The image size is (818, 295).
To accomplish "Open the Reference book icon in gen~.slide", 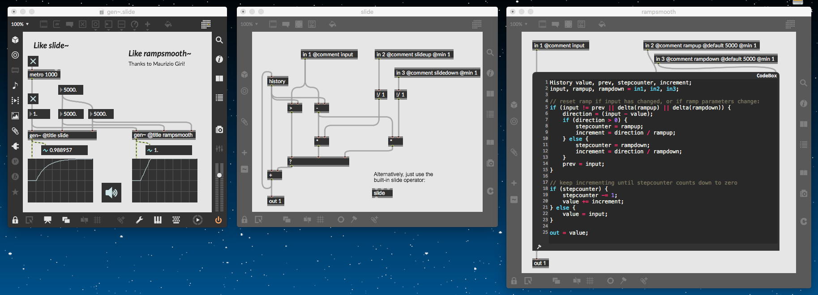I will 219,78.
